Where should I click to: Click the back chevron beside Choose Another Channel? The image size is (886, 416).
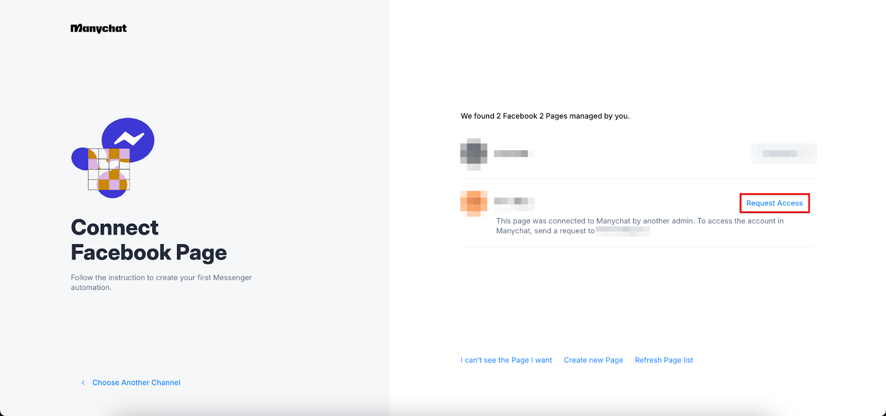[83, 383]
